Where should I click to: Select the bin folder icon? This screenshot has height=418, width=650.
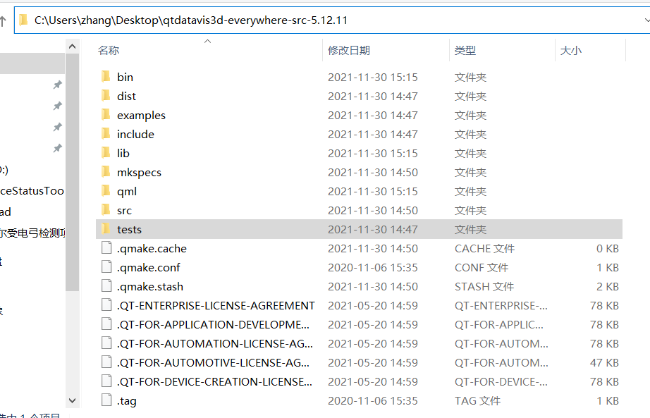click(x=106, y=77)
